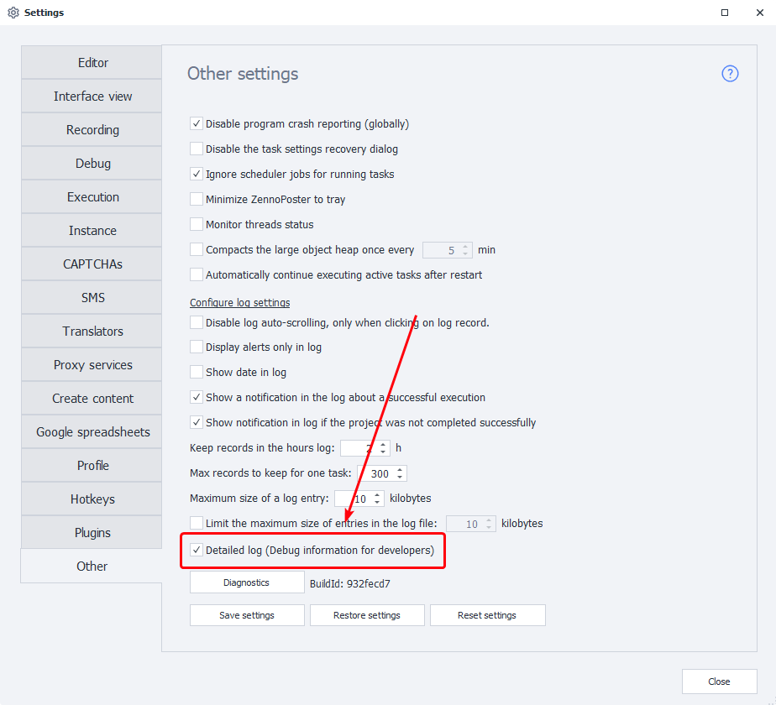Enable Monitor threads status checkbox
Screen dimensions: 776x705
(x=197, y=225)
